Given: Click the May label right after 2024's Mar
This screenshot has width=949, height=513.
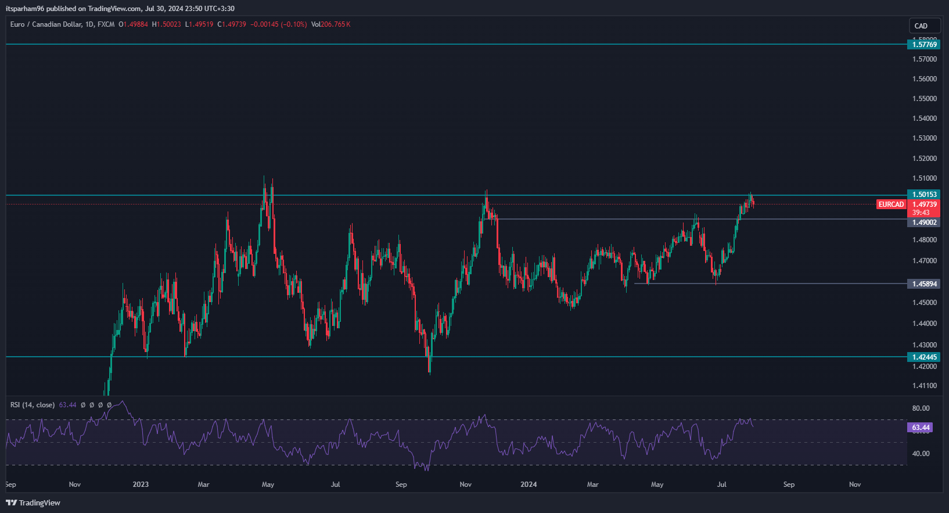Looking at the screenshot, I should (657, 485).
